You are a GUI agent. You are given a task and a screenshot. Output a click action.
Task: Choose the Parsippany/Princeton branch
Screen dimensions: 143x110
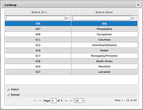click(x=104, y=56)
